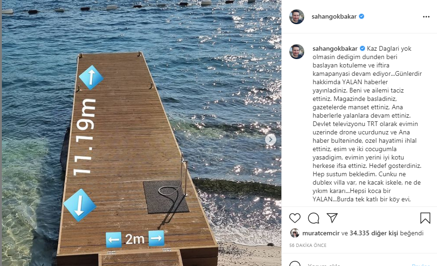Viewport: 437px width, 266px height.
Task: Like the post with heart icon
Action: (294, 218)
